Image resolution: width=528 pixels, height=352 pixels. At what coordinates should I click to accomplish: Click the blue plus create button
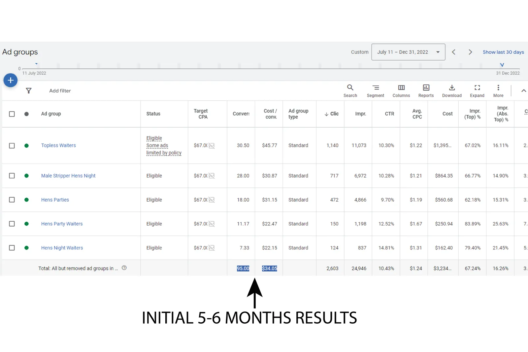click(11, 80)
